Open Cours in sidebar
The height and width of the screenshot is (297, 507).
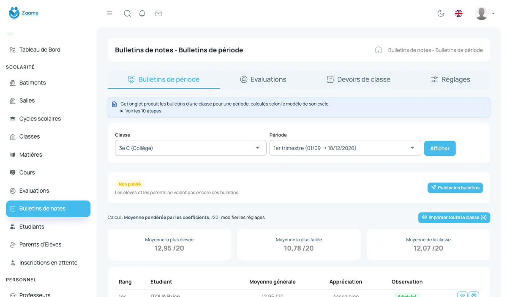coord(27,172)
